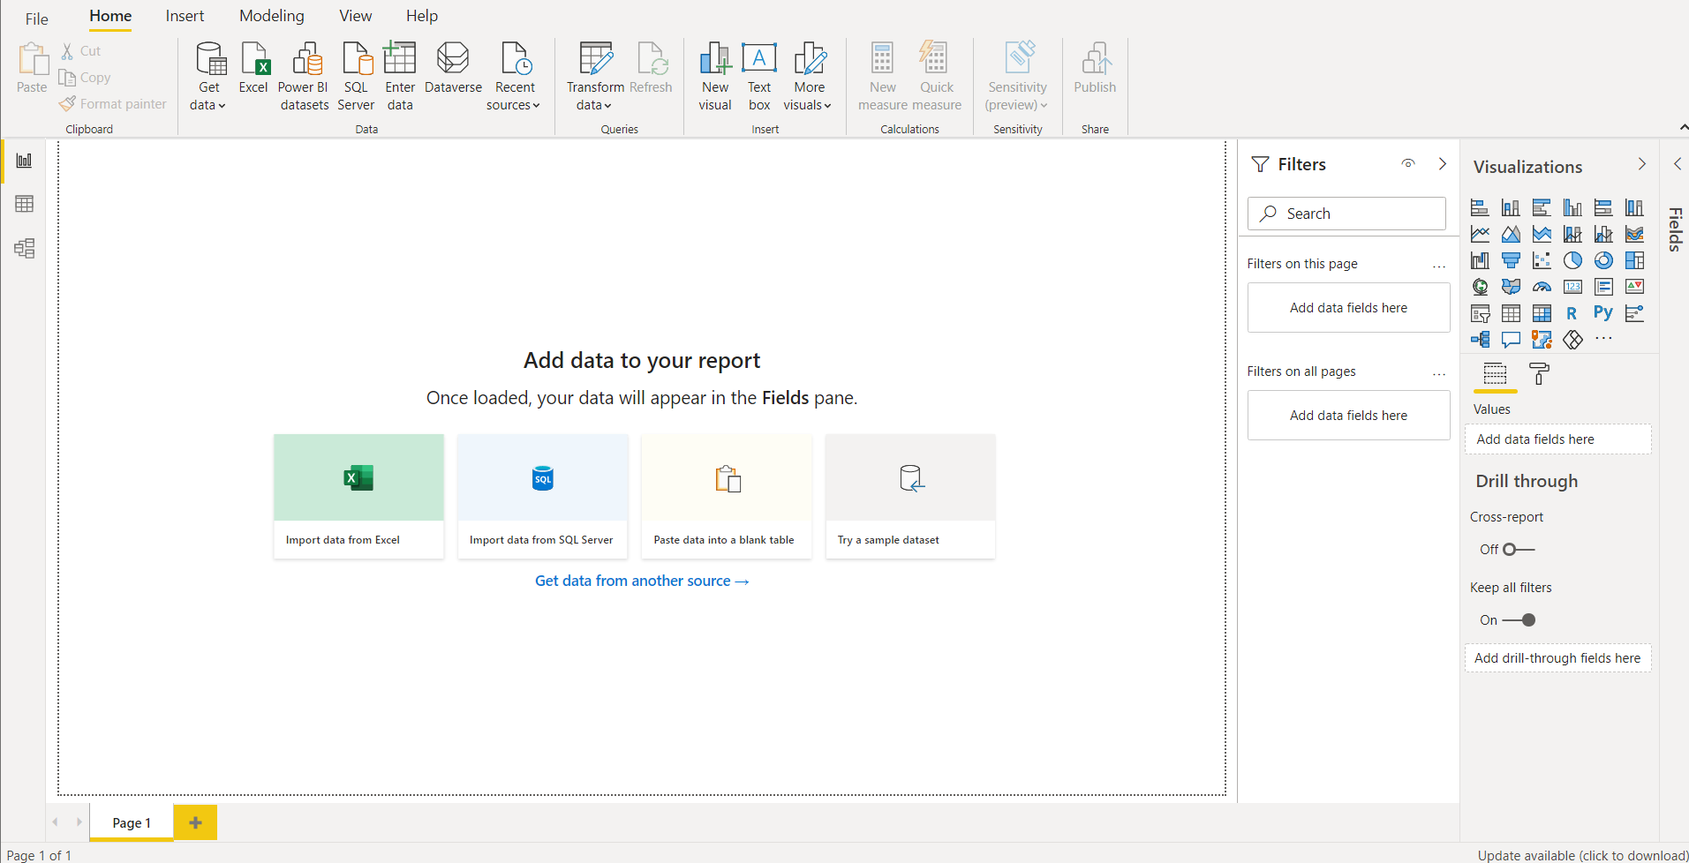Switch to the Modeling ribbon tab
This screenshot has height=863, width=1689.
coord(272,16)
